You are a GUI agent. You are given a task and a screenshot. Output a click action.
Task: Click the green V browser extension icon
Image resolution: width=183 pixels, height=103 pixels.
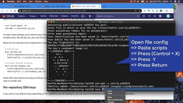click(x=149, y=11)
